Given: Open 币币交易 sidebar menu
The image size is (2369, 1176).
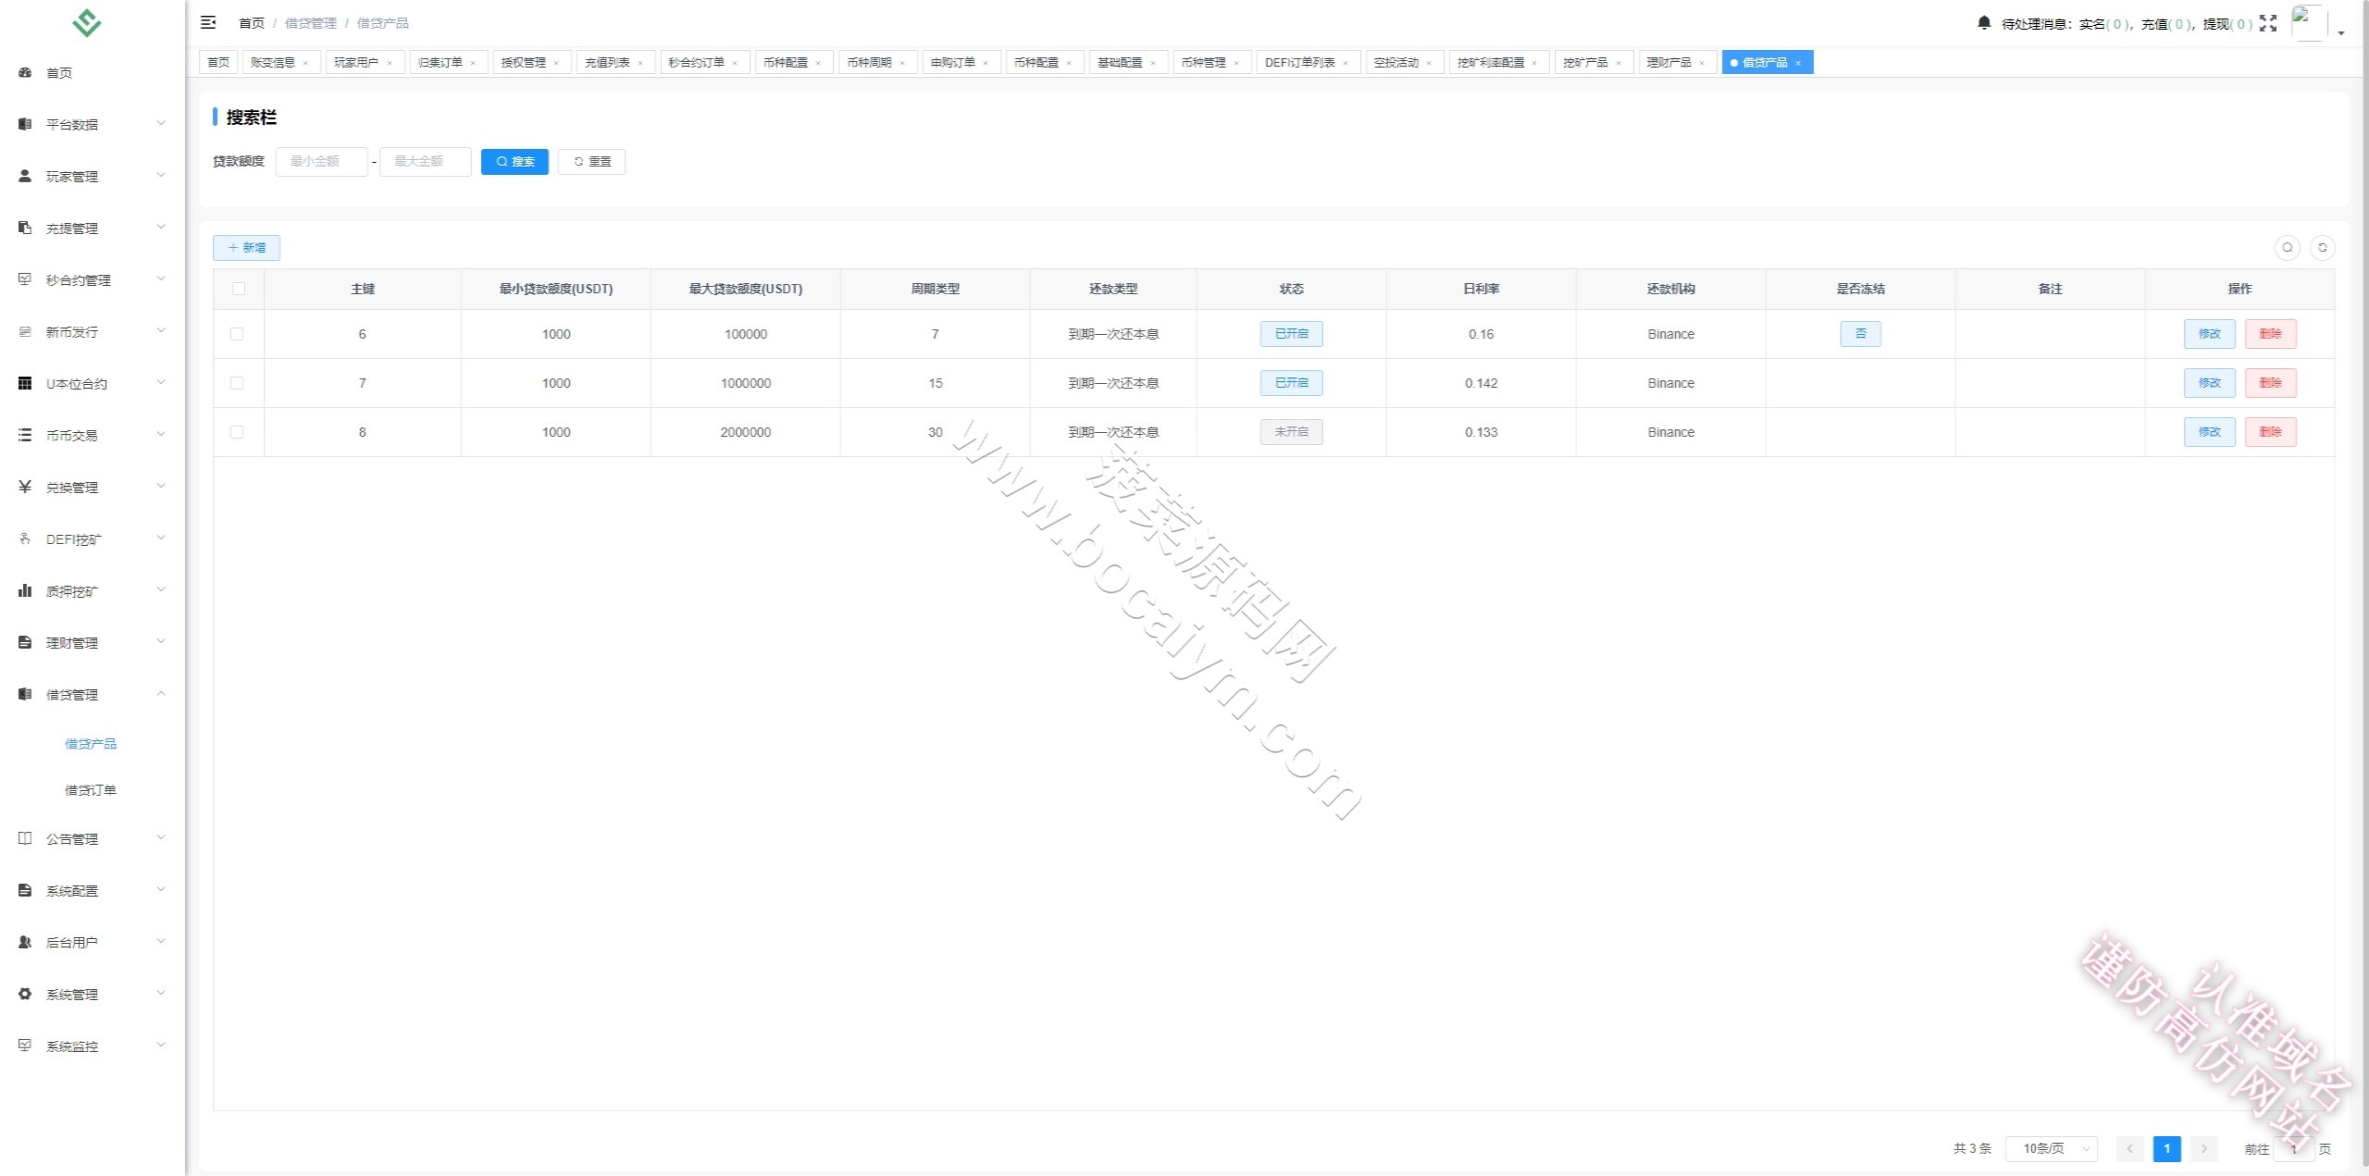Looking at the screenshot, I should (93, 435).
